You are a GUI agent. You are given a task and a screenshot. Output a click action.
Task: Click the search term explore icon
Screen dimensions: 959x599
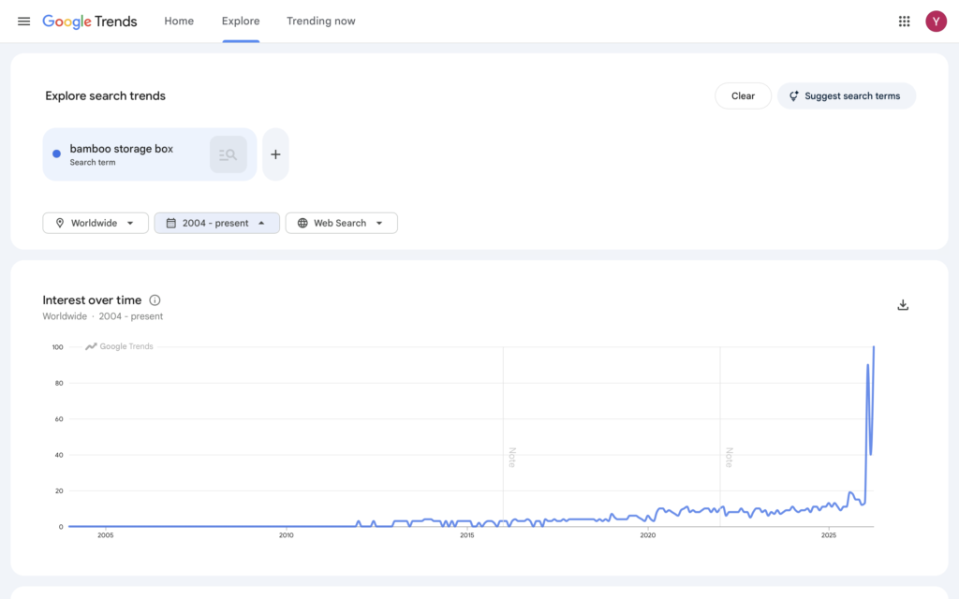(228, 154)
